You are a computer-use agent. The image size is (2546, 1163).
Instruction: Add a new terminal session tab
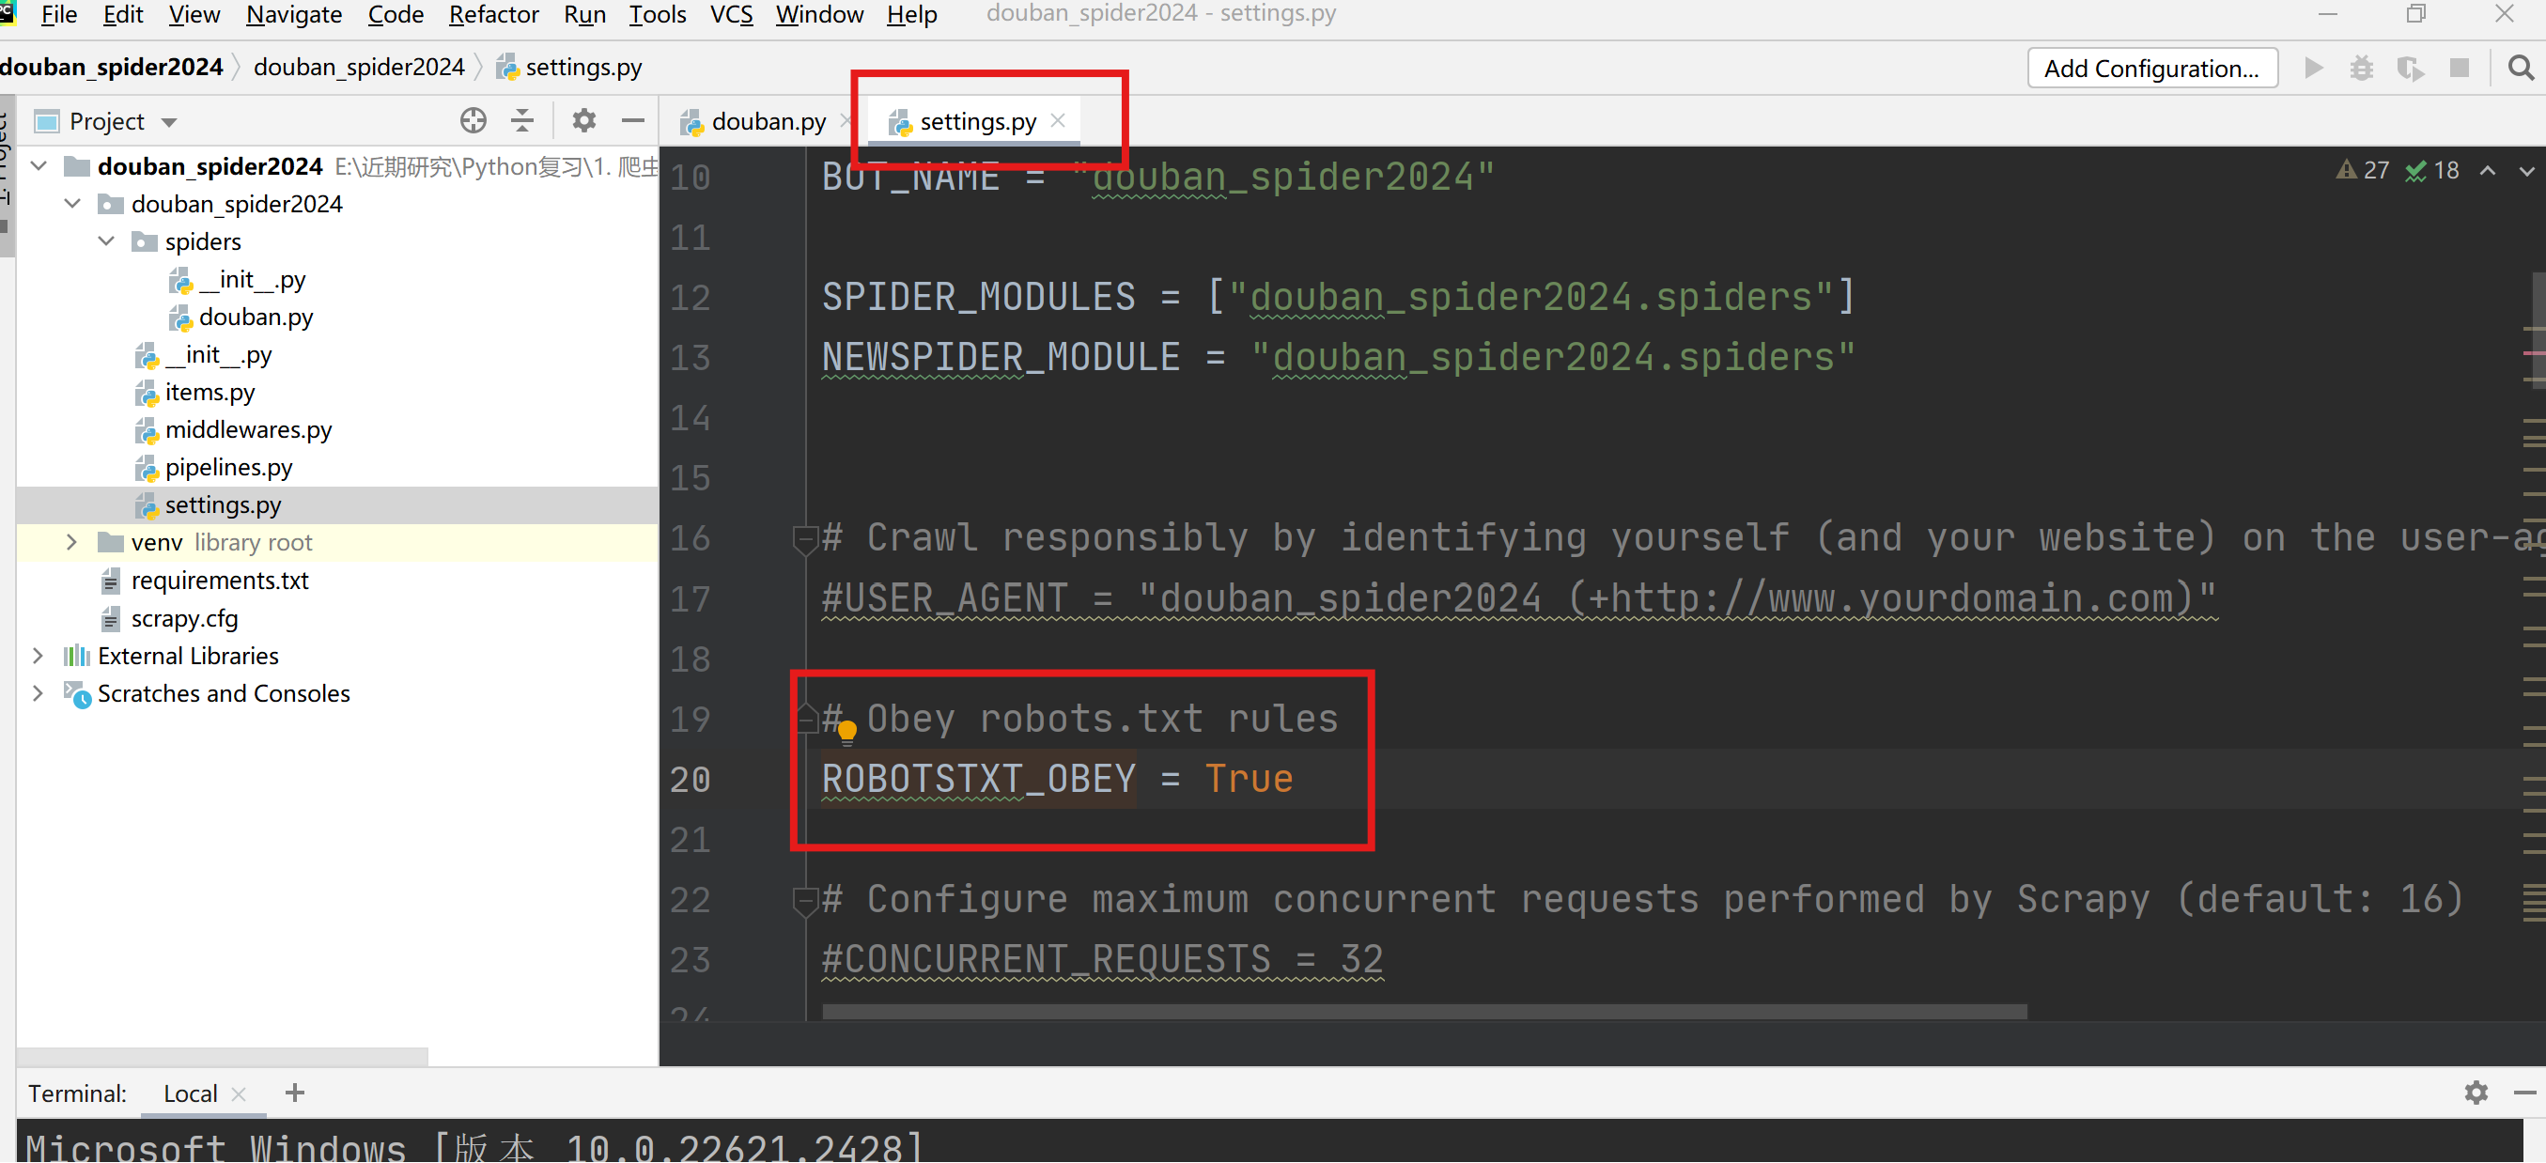tap(295, 1092)
